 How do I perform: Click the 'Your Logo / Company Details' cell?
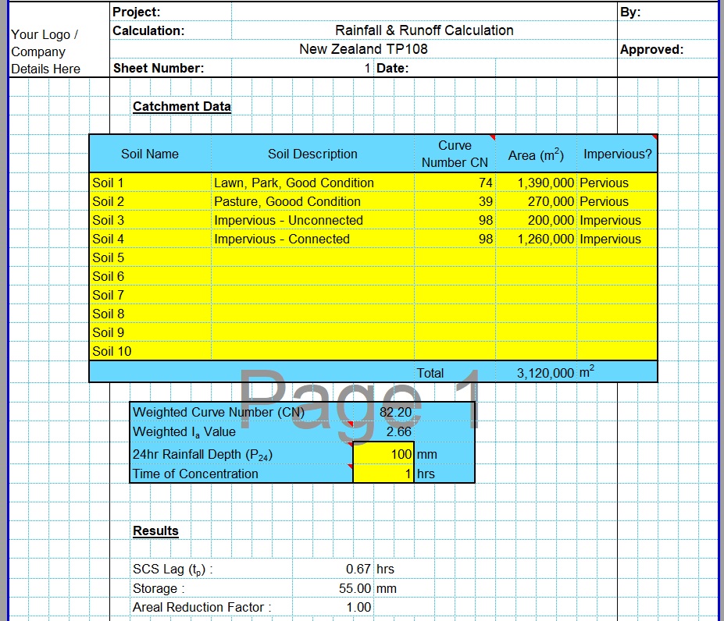coord(45,51)
